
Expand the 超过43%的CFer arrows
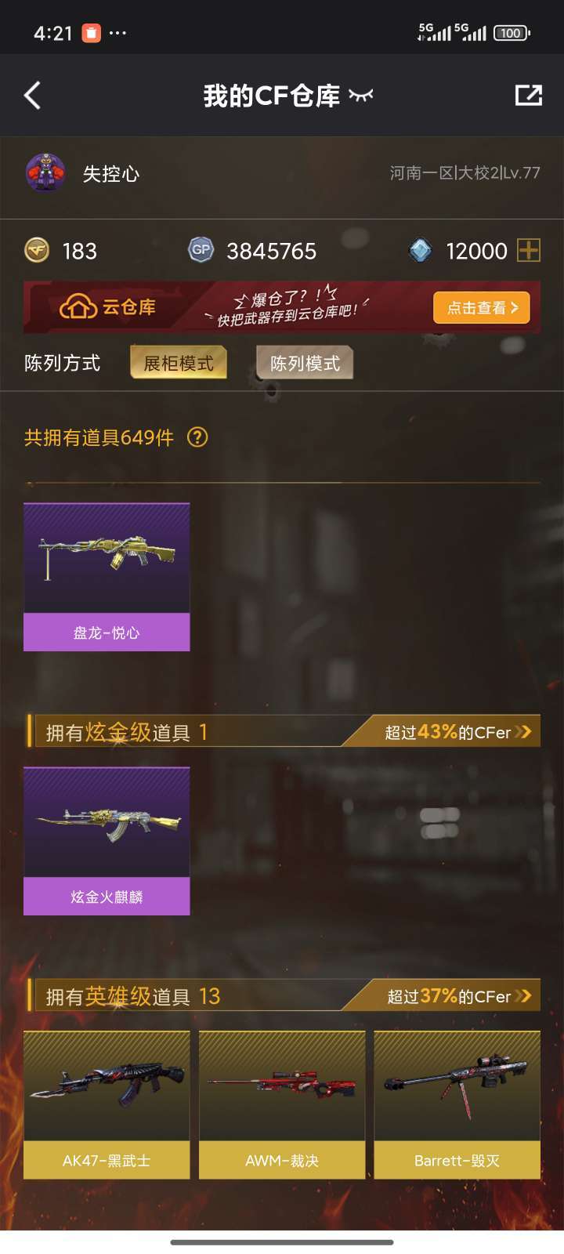pos(523,732)
